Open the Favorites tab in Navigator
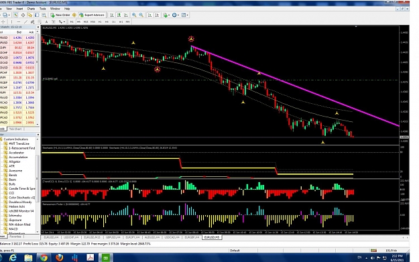The width and height of the screenshot is (419, 262). pos(15,237)
